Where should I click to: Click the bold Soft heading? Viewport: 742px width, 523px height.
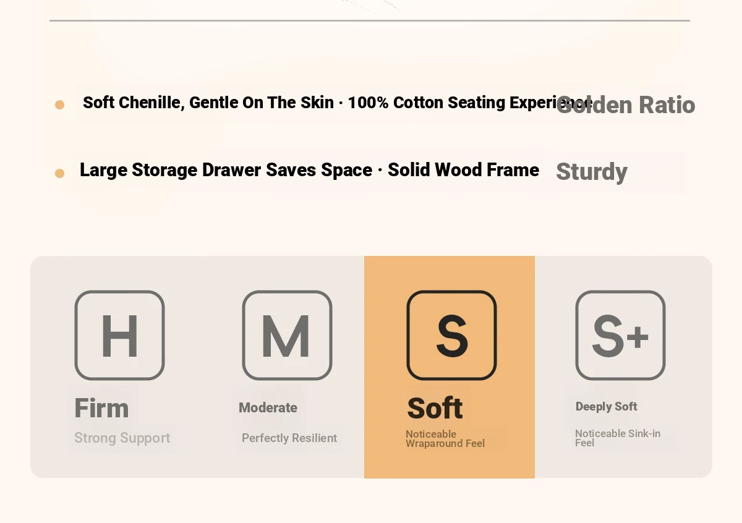(x=435, y=408)
